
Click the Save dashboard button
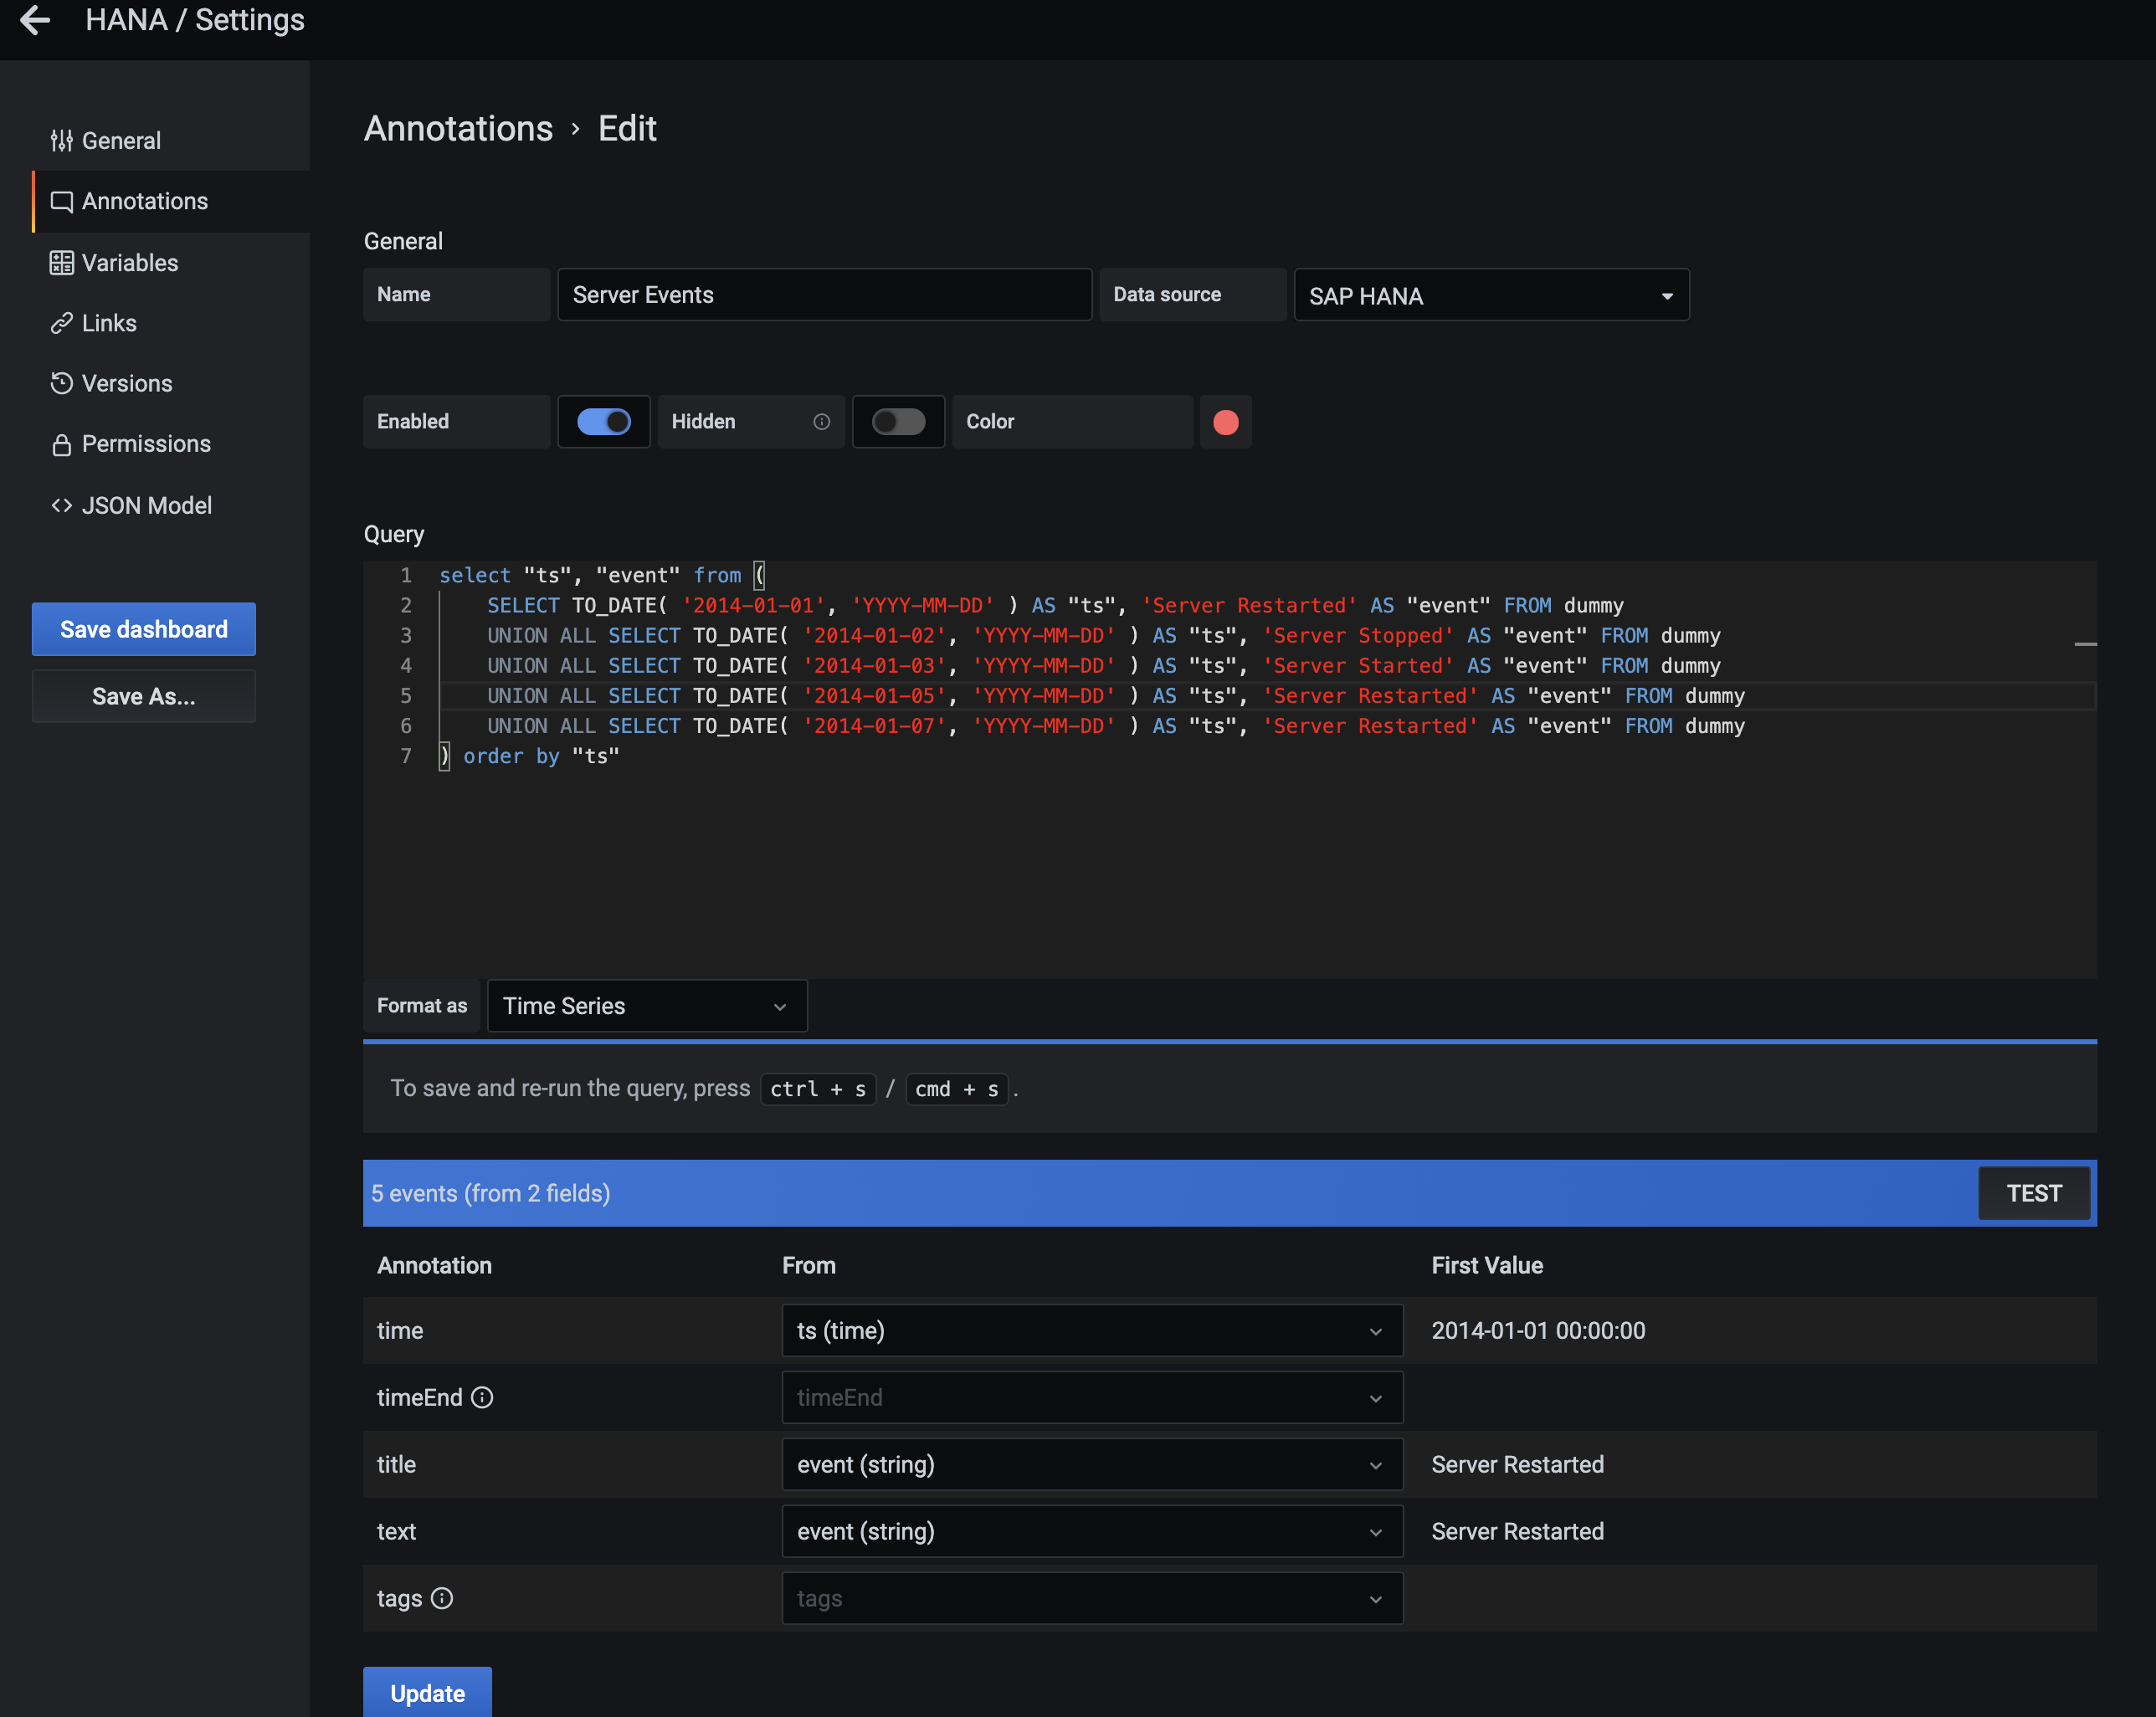click(x=144, y=629)
